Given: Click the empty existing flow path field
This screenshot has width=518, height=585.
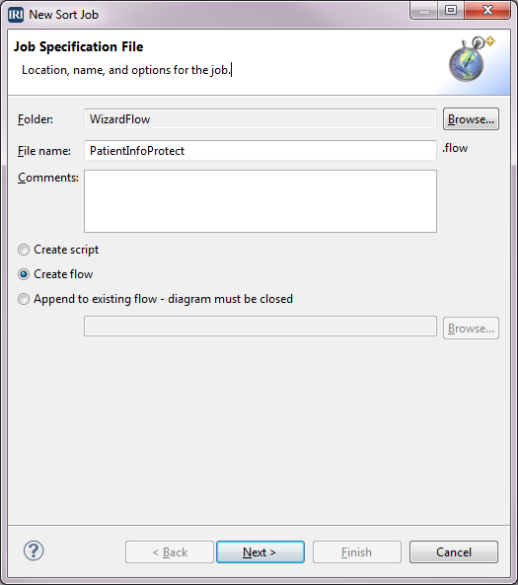Looking at the screenshot, I should (x=260, y=327).
